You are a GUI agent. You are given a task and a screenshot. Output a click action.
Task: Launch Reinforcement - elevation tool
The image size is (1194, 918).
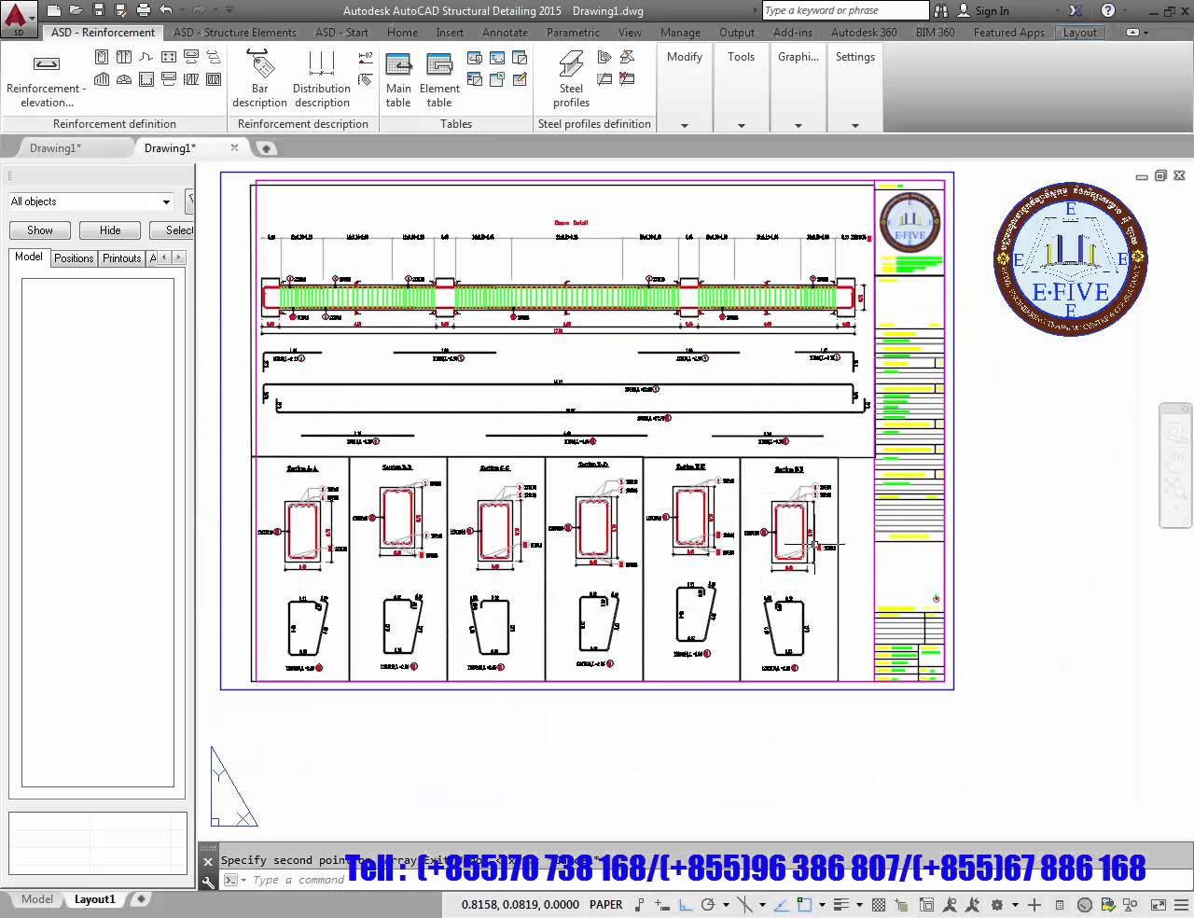tap(45, 78)
